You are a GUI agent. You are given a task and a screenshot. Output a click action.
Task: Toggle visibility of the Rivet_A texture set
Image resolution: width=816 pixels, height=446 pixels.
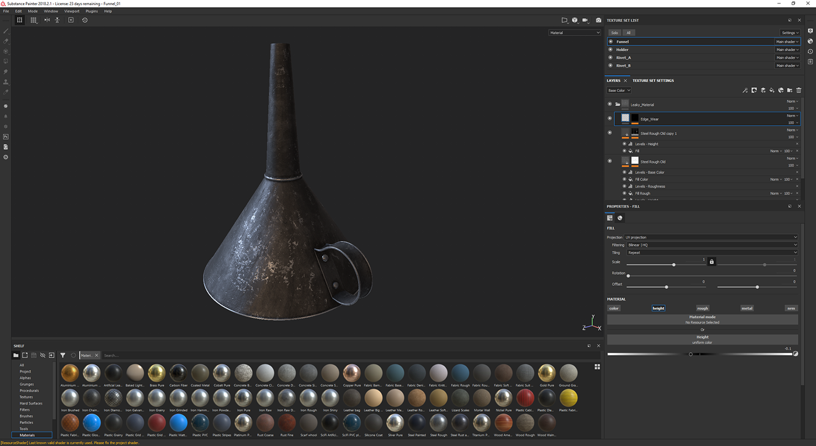pos(610,58)
